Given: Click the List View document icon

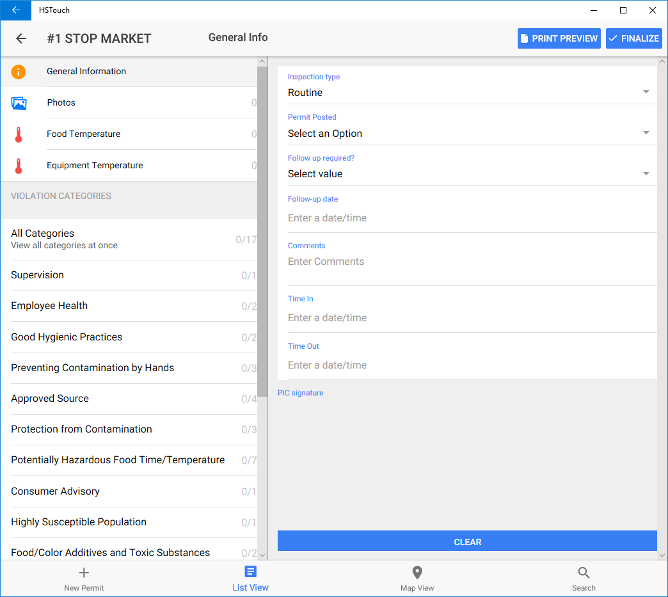Looking at the screenshot, I should 251,571.
